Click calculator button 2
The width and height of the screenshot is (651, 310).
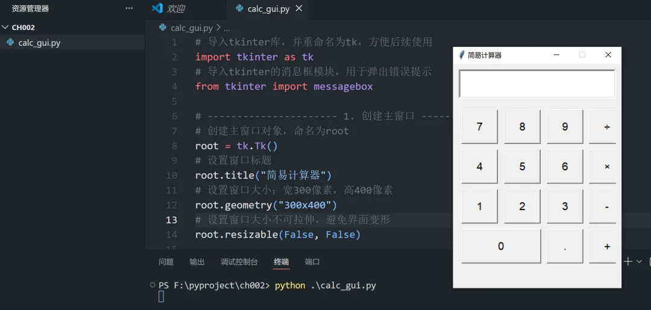click(x=522, y=206)
